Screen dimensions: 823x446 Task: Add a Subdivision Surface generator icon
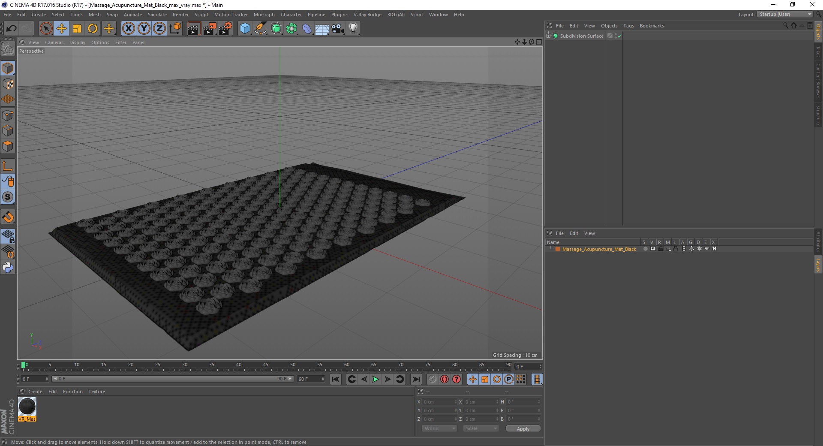tap(276, 29)
